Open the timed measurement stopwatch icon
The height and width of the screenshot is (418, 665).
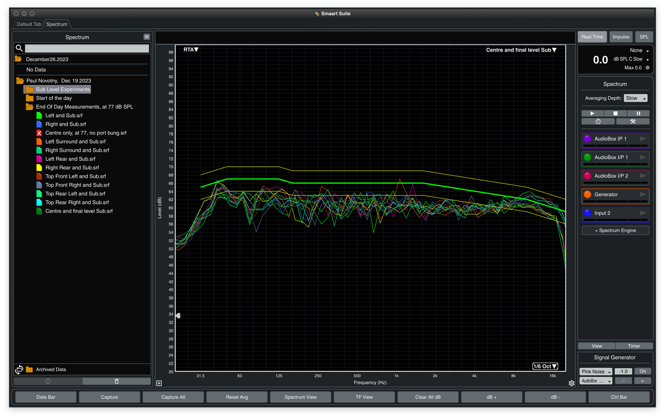click(x=598, y=122)
